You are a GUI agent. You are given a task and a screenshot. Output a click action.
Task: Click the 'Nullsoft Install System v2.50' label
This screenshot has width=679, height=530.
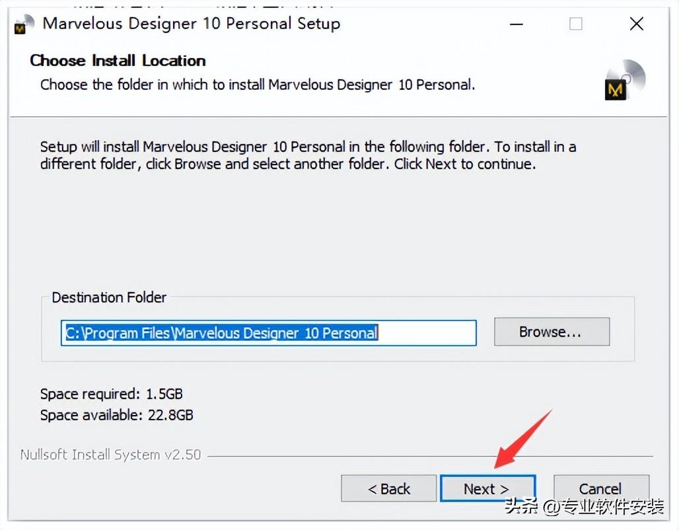coord(110,455)
